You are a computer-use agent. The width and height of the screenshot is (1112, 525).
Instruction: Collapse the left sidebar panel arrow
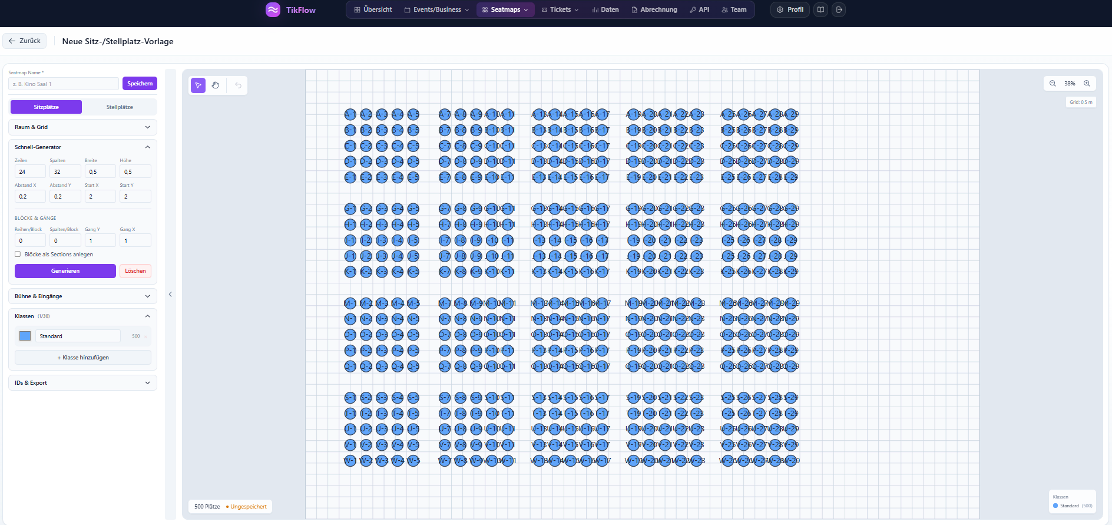tap(170, 294)
